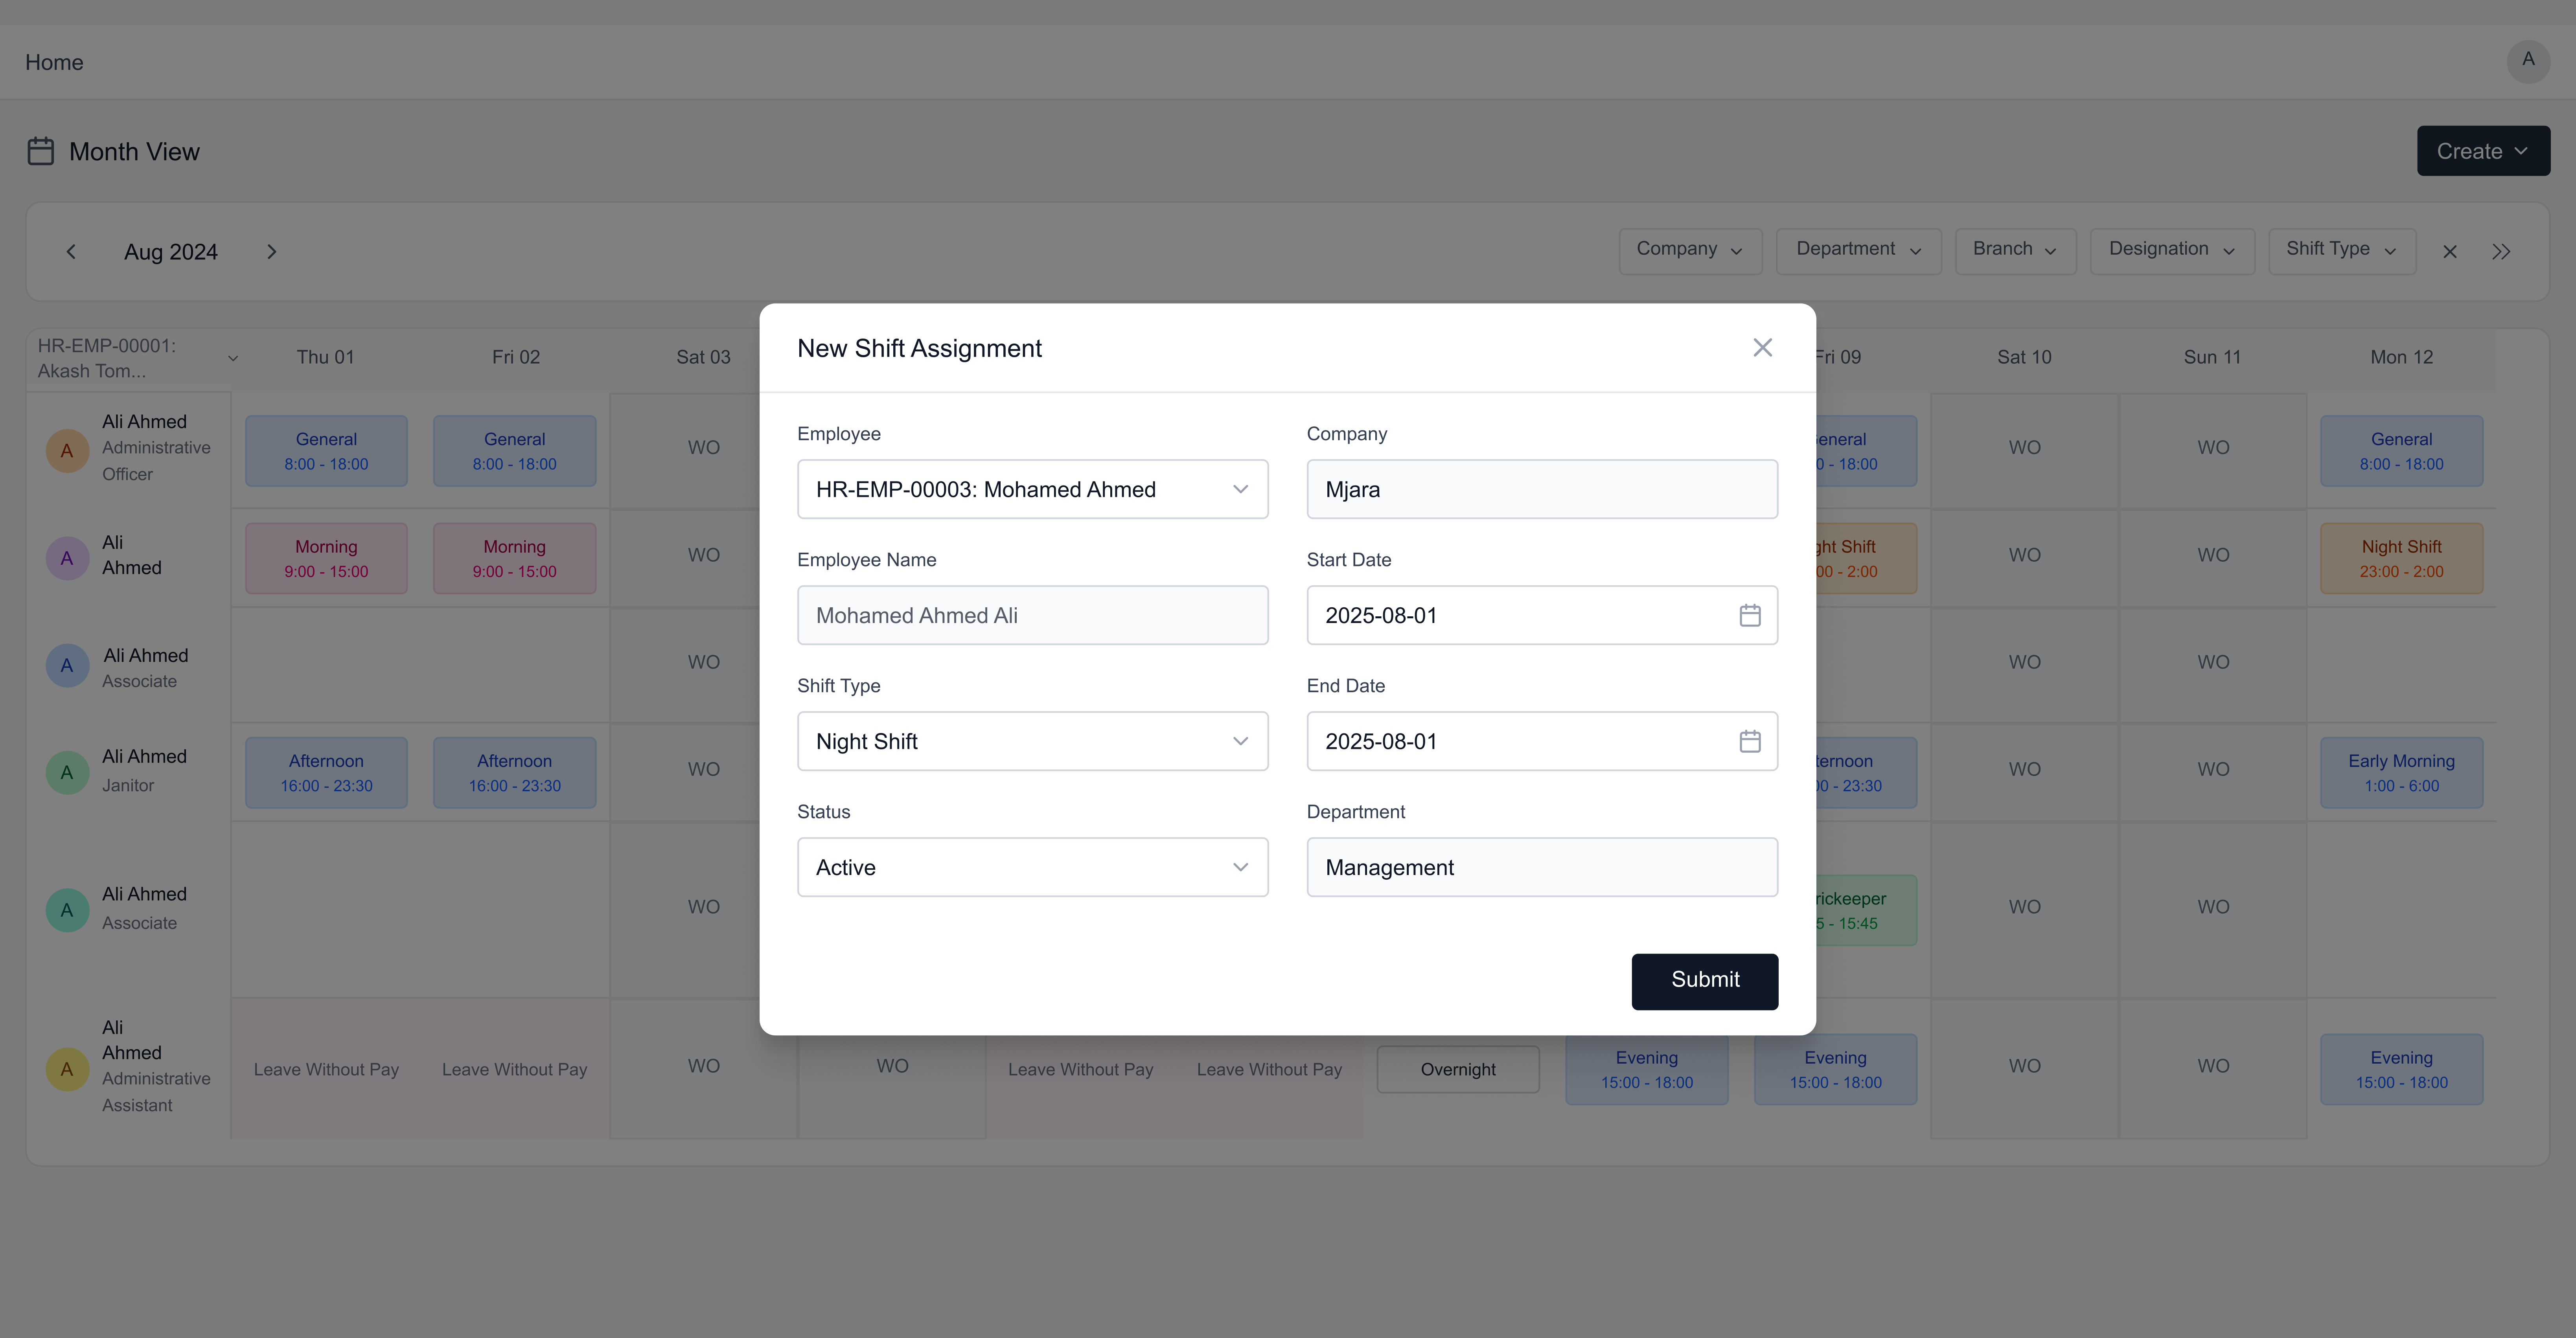This screenshot has width=2576, height=1338.
Task: Expand the Status Active dropdown
Action: (x=1032, y=867)
